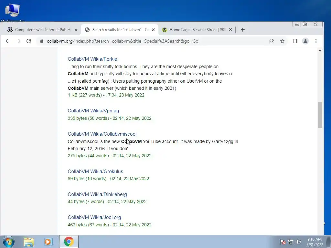Close the Computernewb's Internet Pub tab
Screen dimensions: 331x248
(76, 30)
